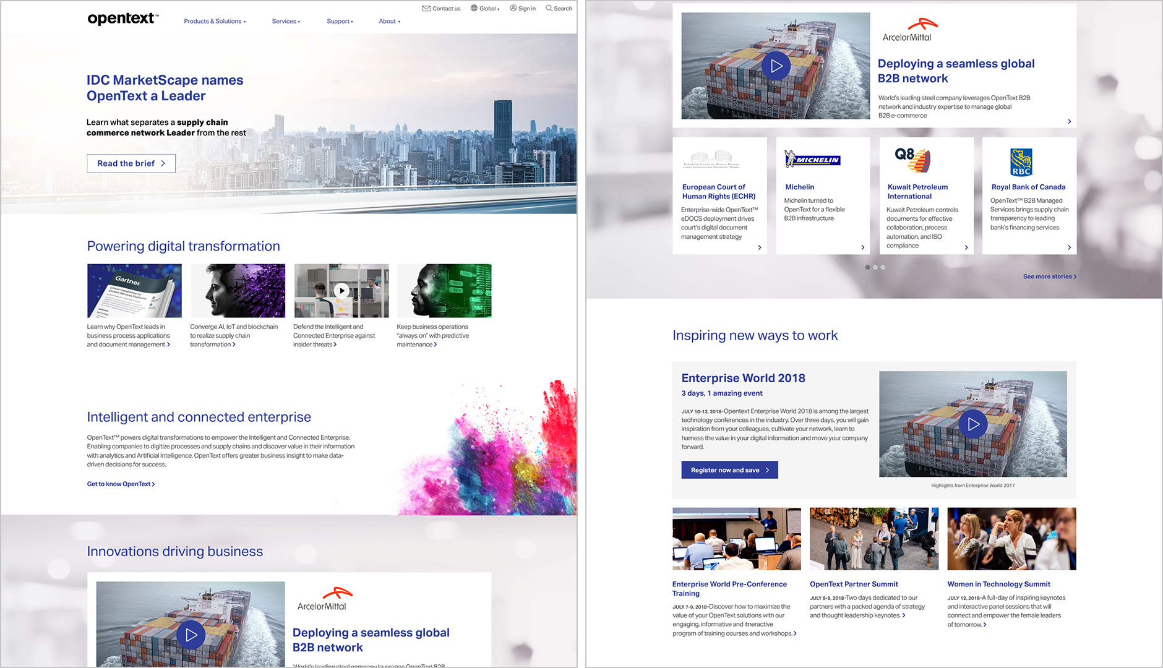Open the Partner Summit photo
The height and width of the screenshot is (668, 1163).
pos(873,539)
